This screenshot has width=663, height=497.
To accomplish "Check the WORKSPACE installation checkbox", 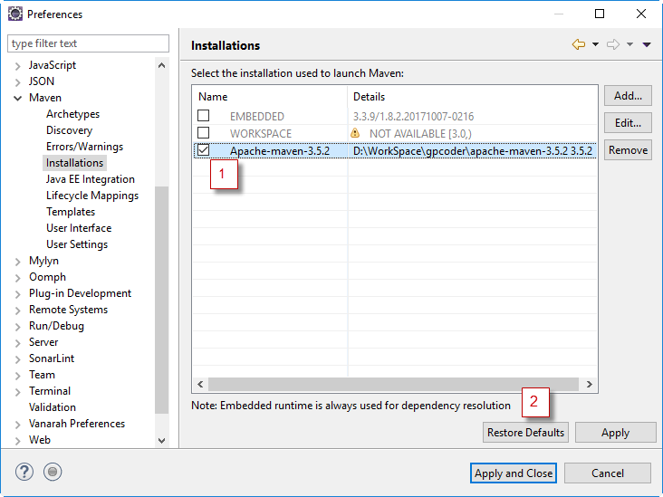I will [x=204, y=133].
